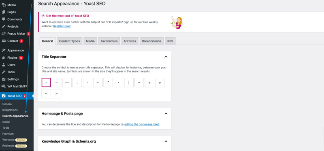Click the WP Mail SMTP menu label
The height and width of the screenshot is (151, 324).
(x=17, y=86)
